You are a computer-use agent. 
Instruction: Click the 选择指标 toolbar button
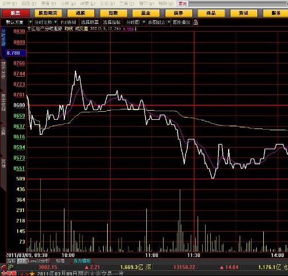coord(112,22)
